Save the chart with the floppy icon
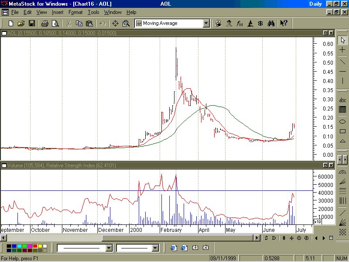Viewport: 349px width, 262px height. [32, 24]
